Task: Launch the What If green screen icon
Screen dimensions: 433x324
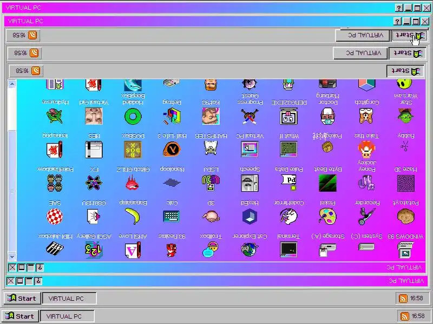Action: pyautogui.click(x=288, y=149)
